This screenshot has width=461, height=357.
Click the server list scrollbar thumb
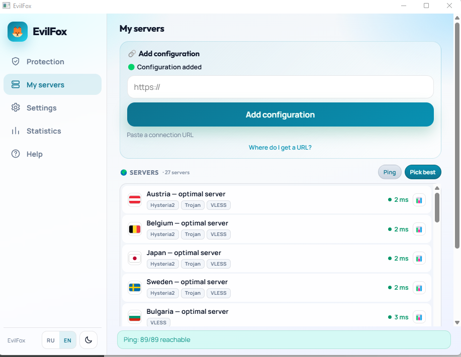coord(437,207)
